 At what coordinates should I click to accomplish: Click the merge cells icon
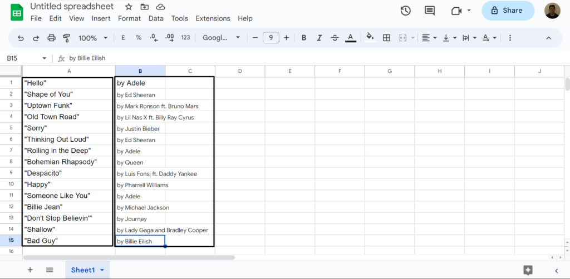pyautogui.click(x=402, y=38)
